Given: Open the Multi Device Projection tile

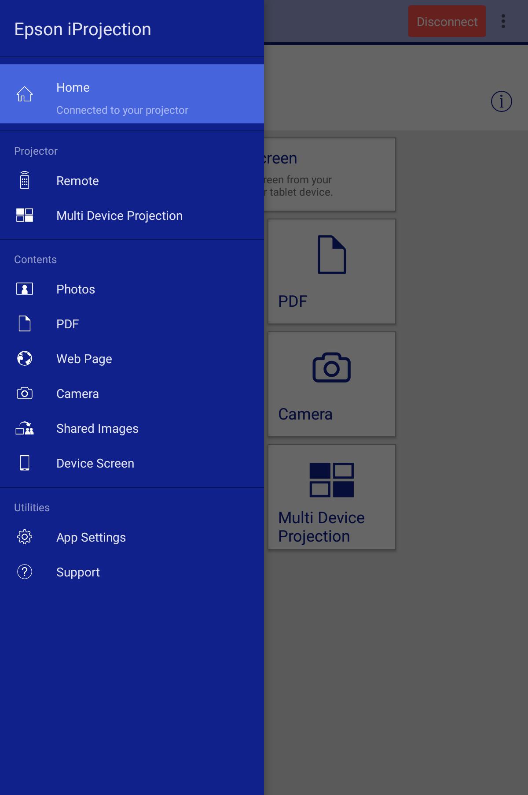Looking at the screenshot, I should point(332,497).
